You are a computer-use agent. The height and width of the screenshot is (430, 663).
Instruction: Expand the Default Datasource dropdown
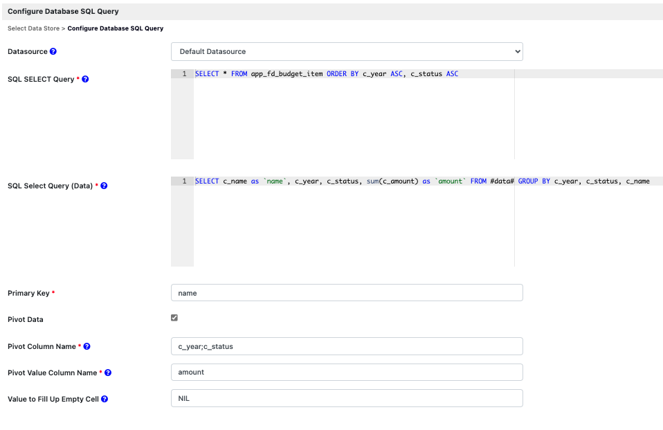tap(347, 51)
